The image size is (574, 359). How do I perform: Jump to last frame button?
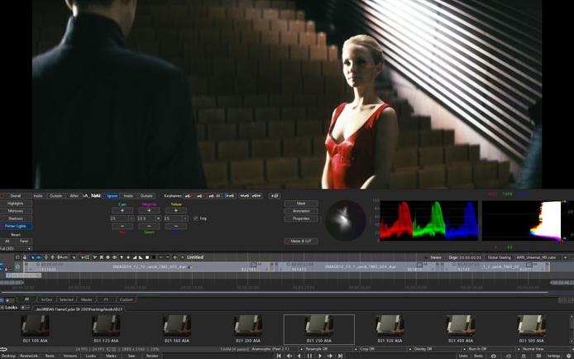pos(340,356)
